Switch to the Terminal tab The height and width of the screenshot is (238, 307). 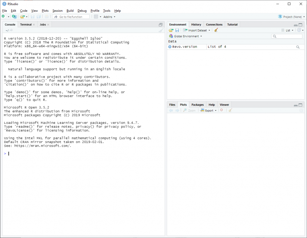click(25, 24)
